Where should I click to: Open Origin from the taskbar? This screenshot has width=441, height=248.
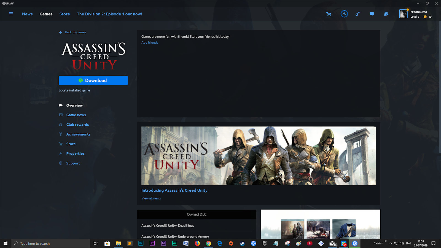pyautogui.click(x=231, y=243)
